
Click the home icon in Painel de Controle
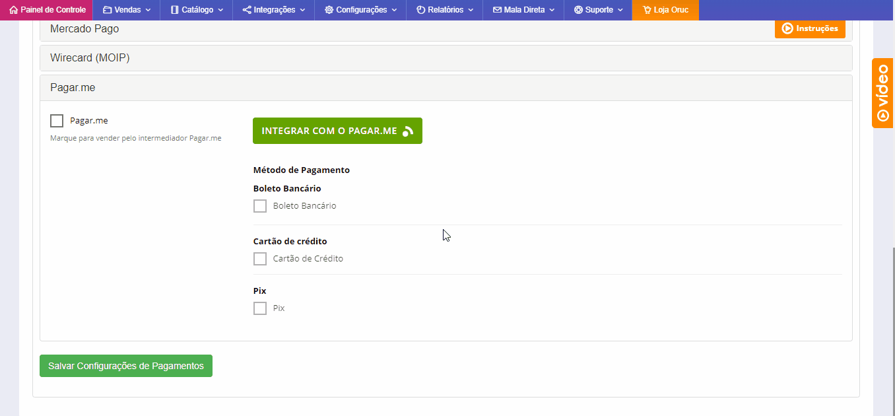click(14, 10)
